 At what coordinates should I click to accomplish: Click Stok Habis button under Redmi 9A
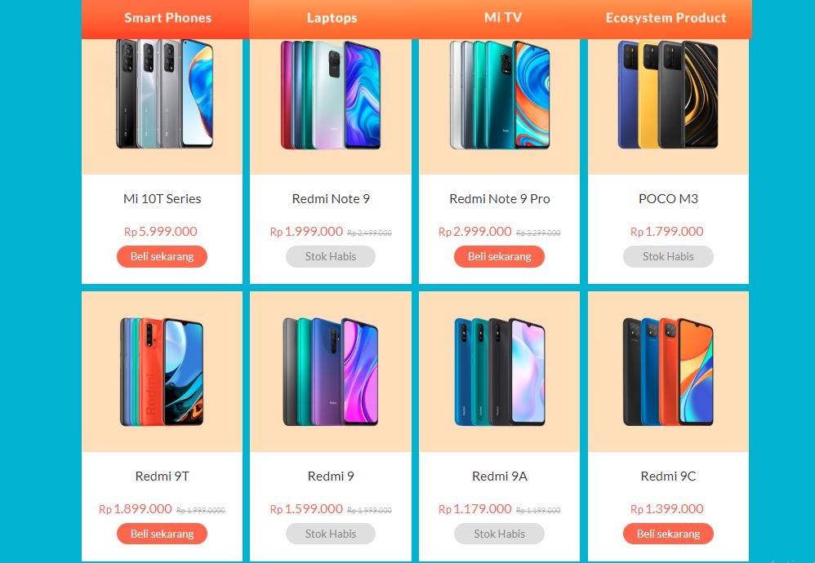pos(500,534)
